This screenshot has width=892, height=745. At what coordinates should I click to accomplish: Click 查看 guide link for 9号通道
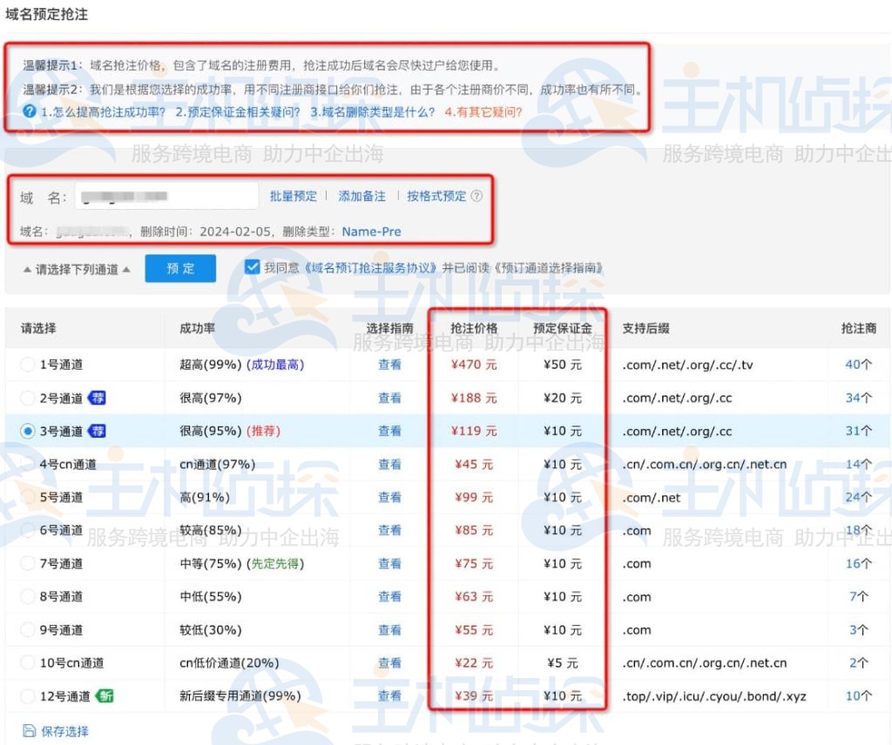[x=389, y=629]
